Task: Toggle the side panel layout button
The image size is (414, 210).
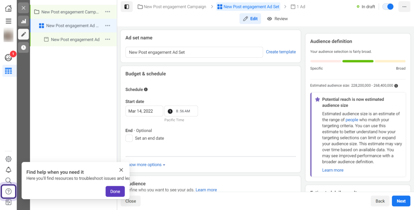Action: pyautogui.click(x=127, y=7)
